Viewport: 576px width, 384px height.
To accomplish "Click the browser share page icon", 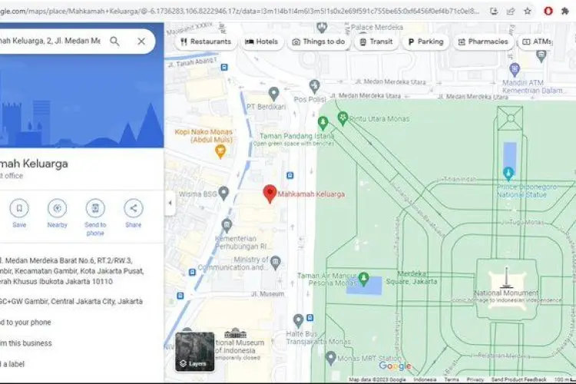I will (x=511, y=11).
